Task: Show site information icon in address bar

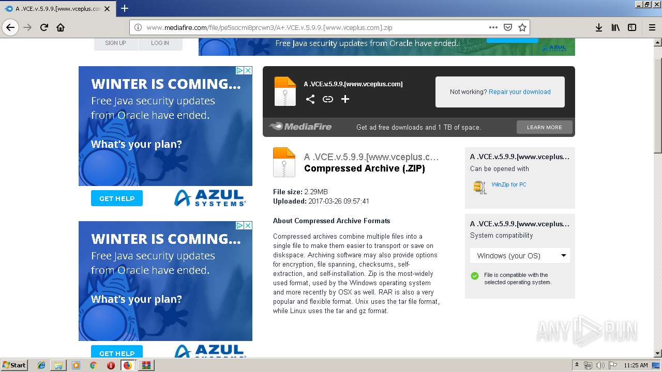Action: (x=138, y=27)
